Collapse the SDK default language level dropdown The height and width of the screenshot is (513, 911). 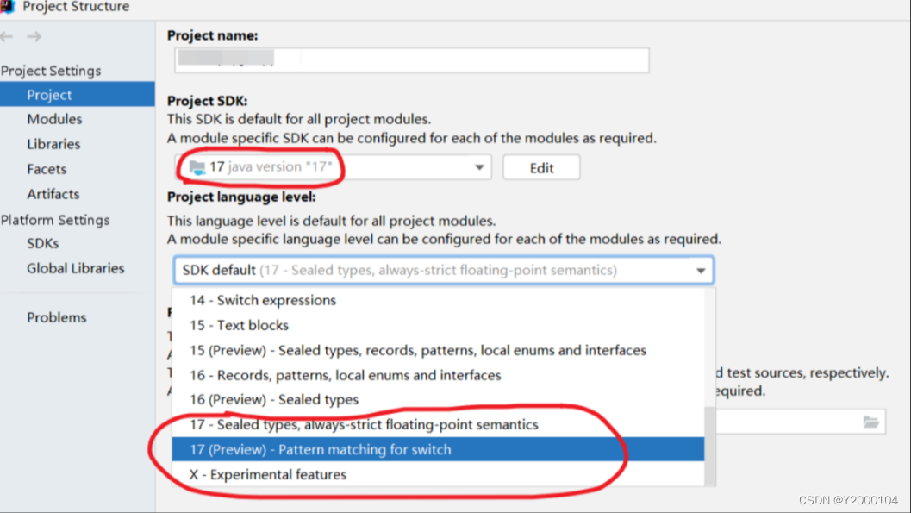point(702,270)
